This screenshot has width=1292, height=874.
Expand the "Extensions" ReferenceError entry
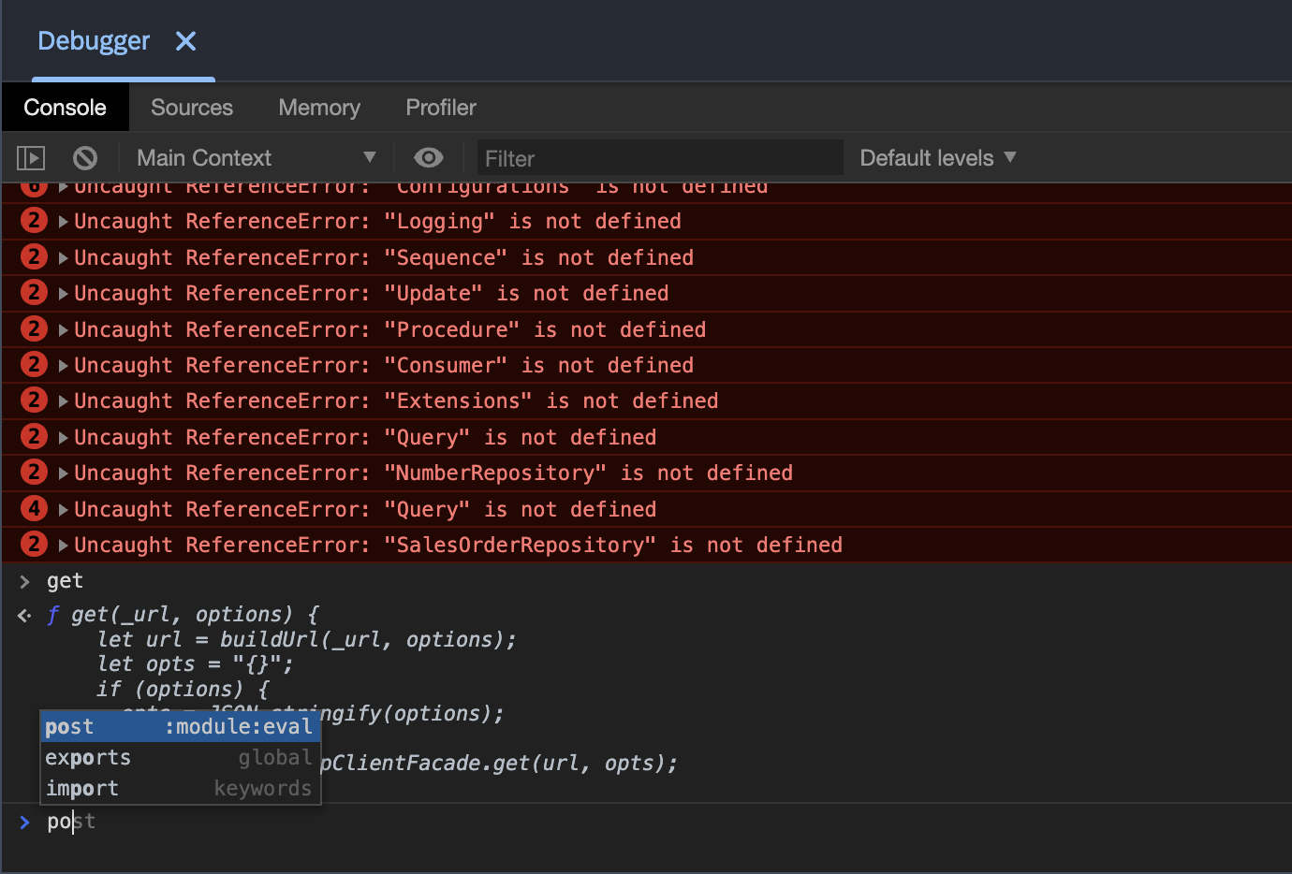pos(64,401)
